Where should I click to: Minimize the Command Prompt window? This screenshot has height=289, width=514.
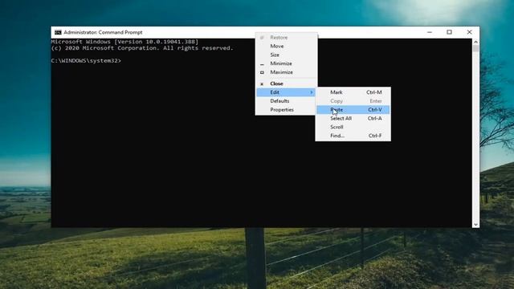pyautogui.click(x=430, y=32)
